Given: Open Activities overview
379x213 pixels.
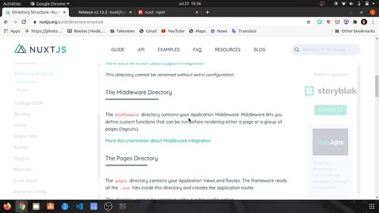Looking at the screenshot, I should click(x=12, y=4).
